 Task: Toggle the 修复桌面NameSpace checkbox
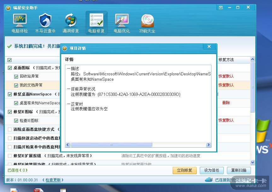pos(10,94)
